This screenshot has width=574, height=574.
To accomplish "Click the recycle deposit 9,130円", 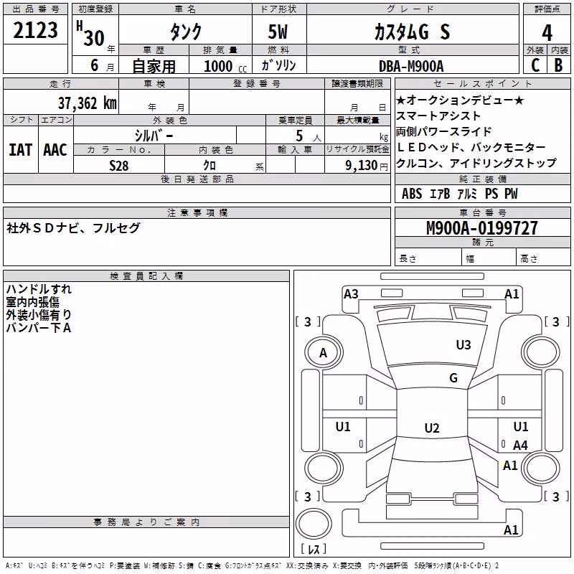I will pos(367,166).
